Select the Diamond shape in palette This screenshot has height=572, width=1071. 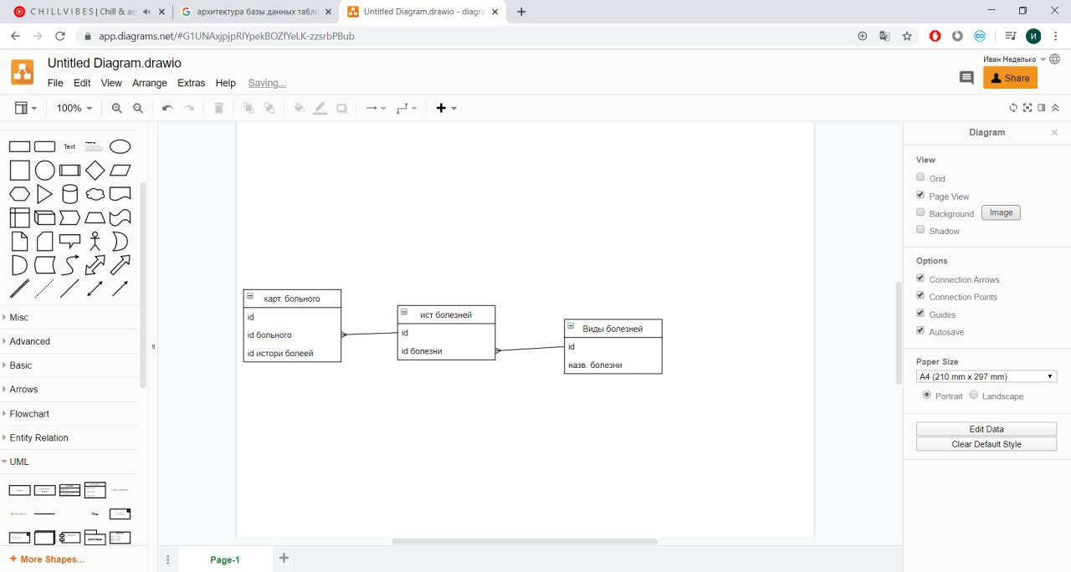tap(95, 171)
